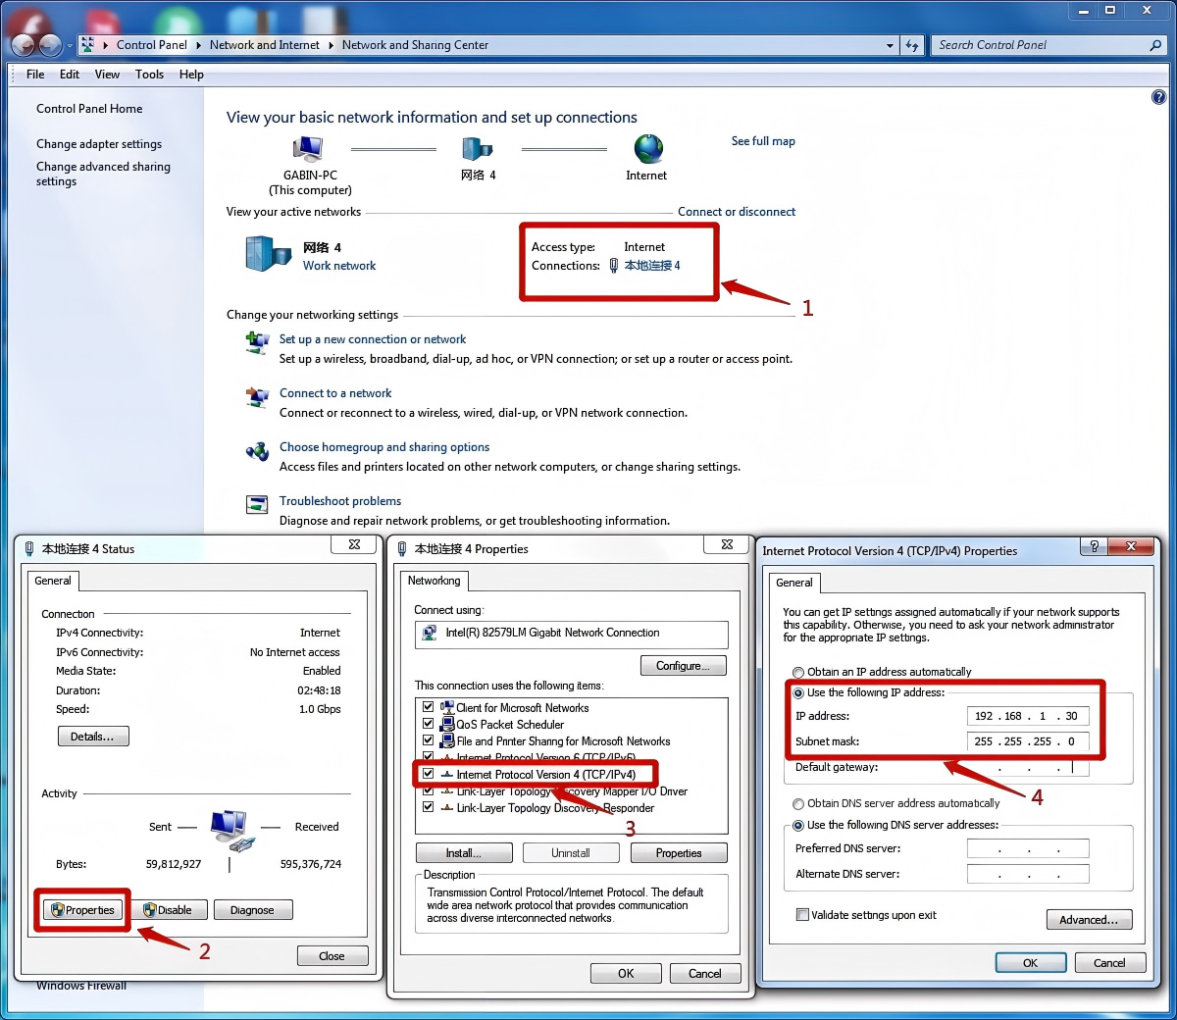
Task: Click the GABIN-PC computer icon
Action: (308, 149)
